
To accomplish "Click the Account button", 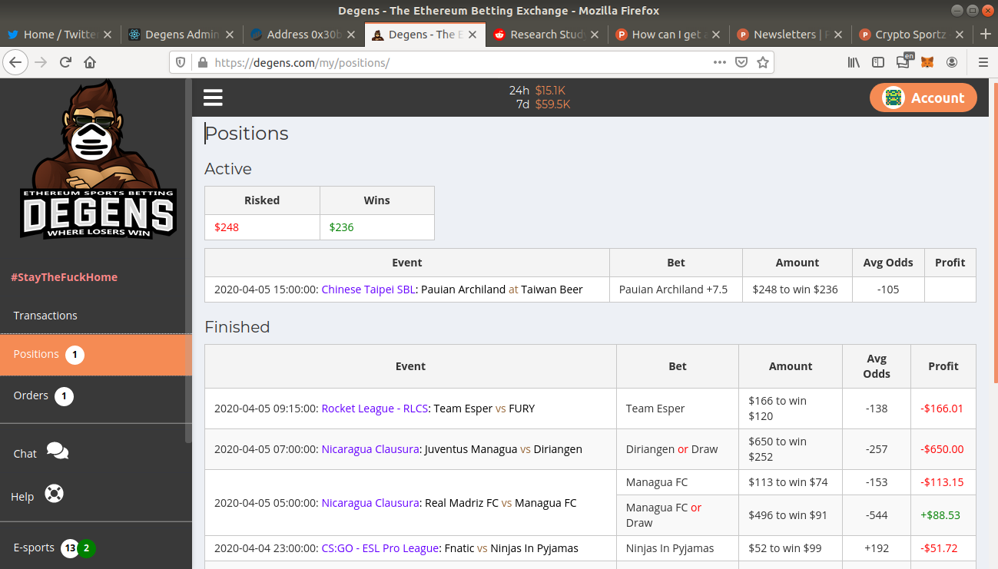I will point(923,98).
